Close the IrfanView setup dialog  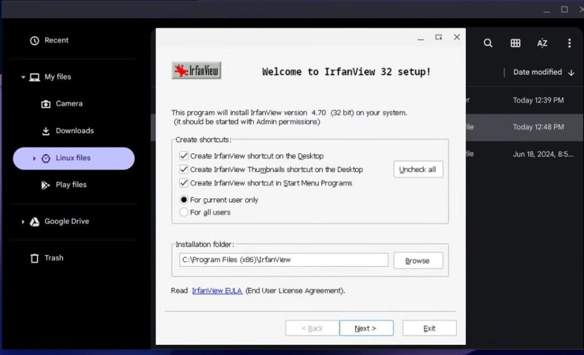point(457,37)
